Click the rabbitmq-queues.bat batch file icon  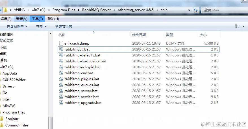click(x=61, y=85)
